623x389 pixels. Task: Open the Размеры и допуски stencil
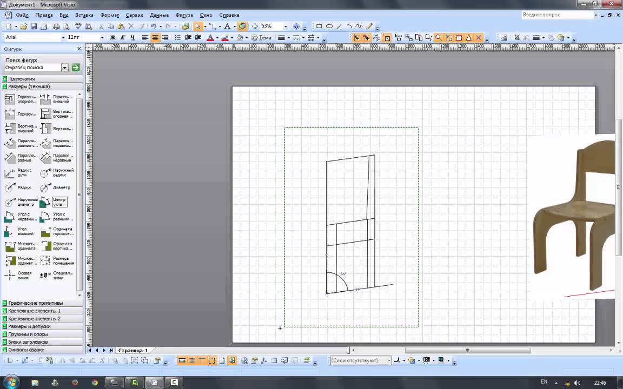42,326
